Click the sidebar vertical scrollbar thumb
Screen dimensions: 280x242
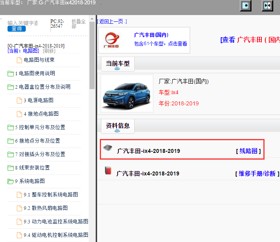click(92, 55)
